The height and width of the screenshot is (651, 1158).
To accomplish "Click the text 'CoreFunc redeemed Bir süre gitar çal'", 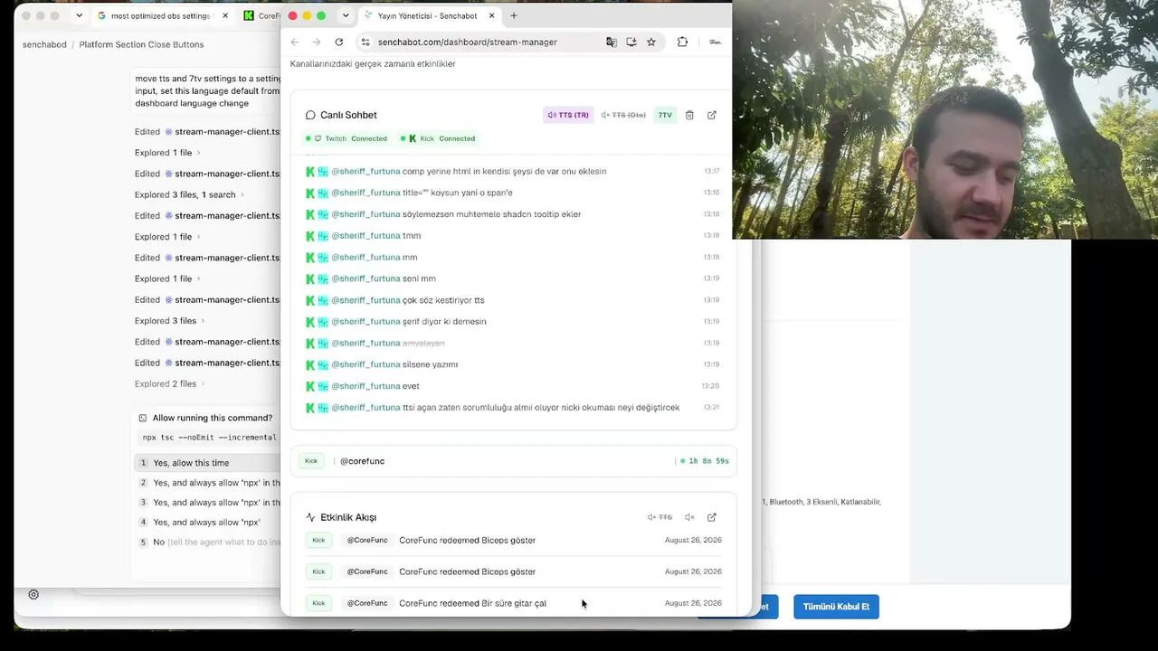I will pos(472,603).
